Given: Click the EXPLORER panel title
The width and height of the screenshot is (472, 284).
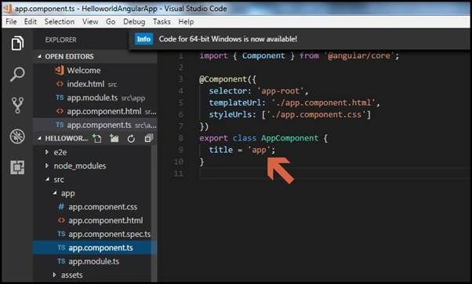Looking at the screenshot, I should coord(60,40).
